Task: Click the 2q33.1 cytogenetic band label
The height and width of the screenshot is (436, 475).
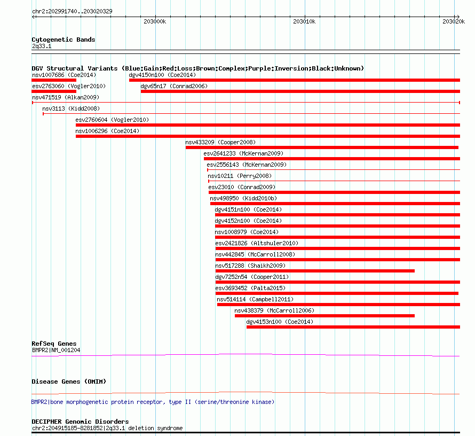Action: tap(42, 46)
